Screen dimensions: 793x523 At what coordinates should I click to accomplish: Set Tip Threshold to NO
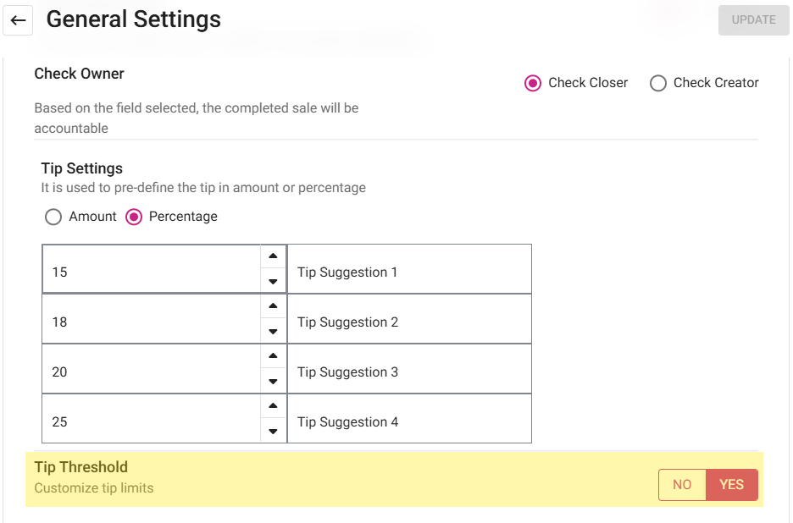682,485
